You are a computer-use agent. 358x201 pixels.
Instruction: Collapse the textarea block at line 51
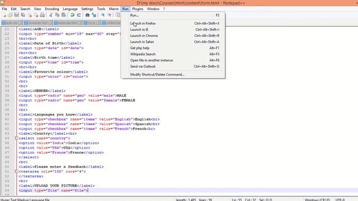pos(16,171)
